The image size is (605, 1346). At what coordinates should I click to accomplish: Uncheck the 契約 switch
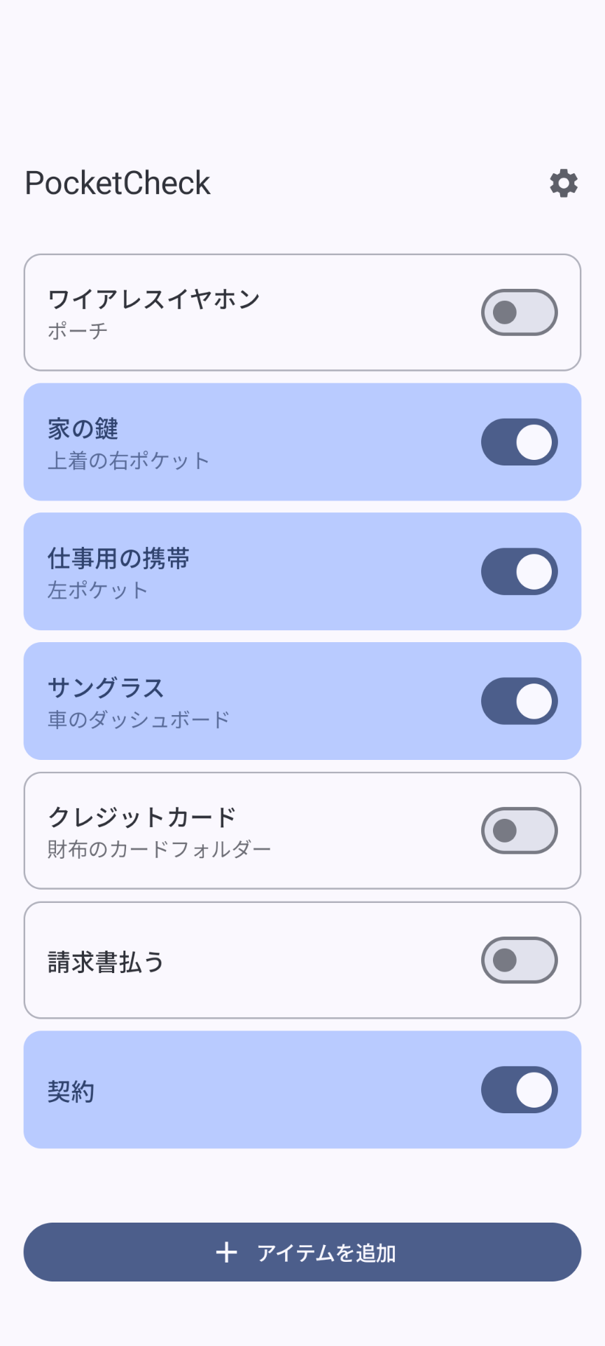coord(519,1090)
